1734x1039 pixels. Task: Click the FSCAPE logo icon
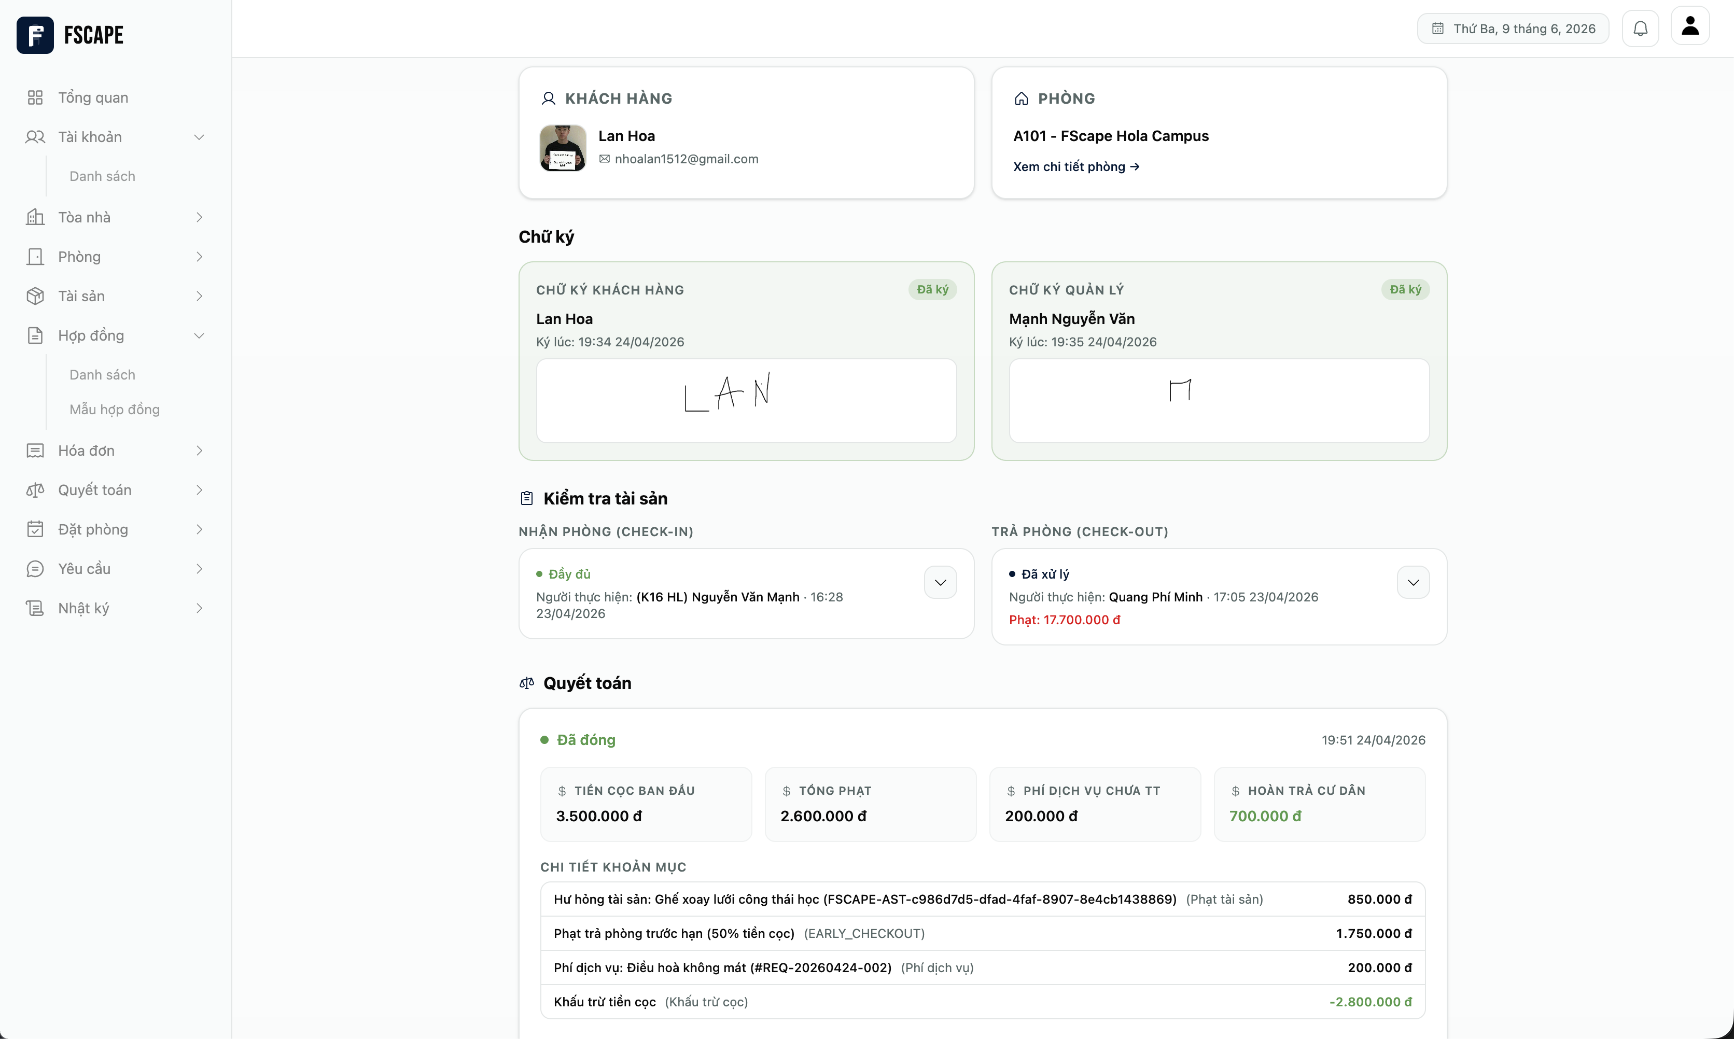coord(35,35)
